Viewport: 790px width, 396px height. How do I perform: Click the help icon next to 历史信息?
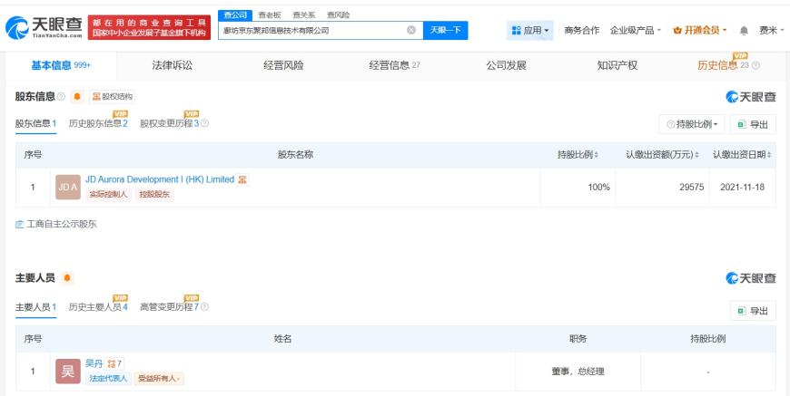pyautogui.click(x=755, y=65)
